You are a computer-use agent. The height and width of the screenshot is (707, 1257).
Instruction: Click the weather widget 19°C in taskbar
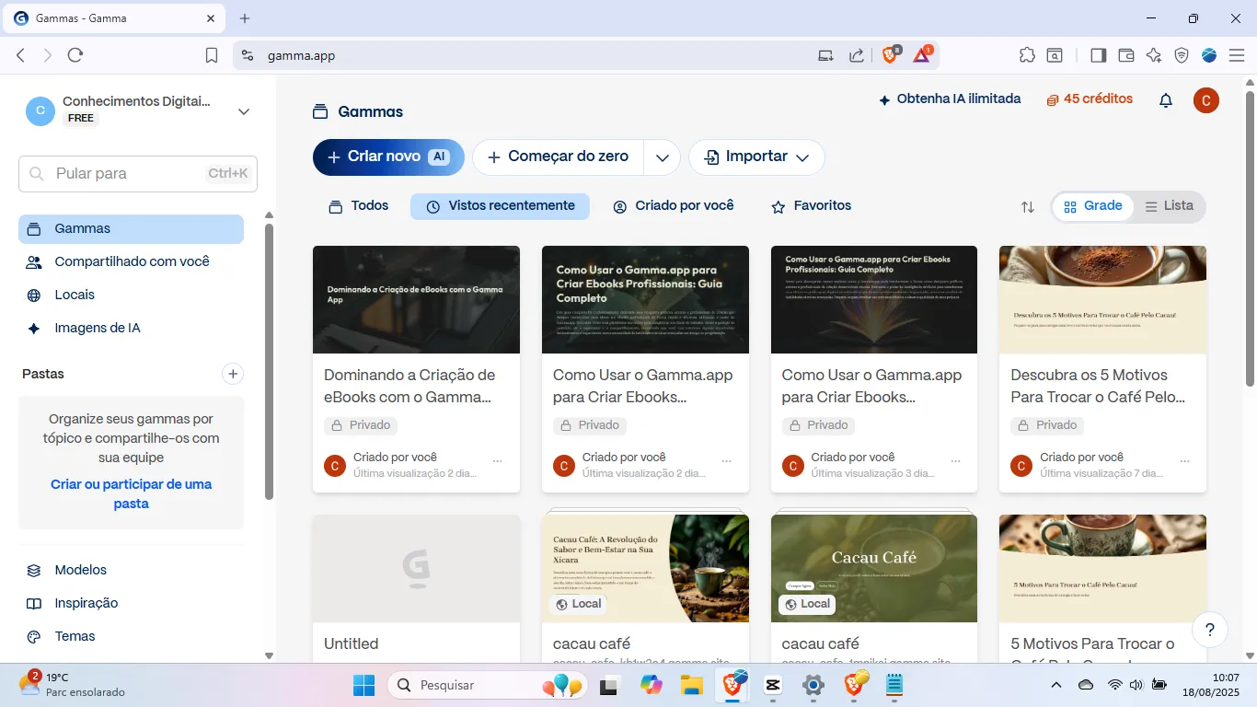point(72,685)
